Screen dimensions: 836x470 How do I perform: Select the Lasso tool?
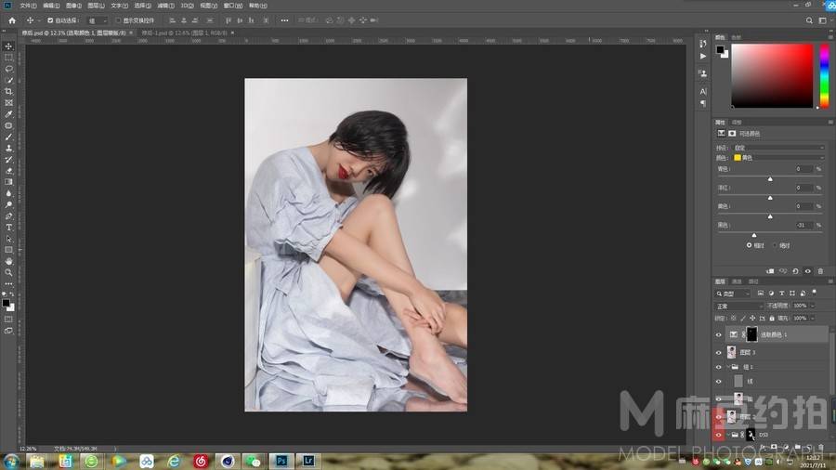tap(8, 69)
